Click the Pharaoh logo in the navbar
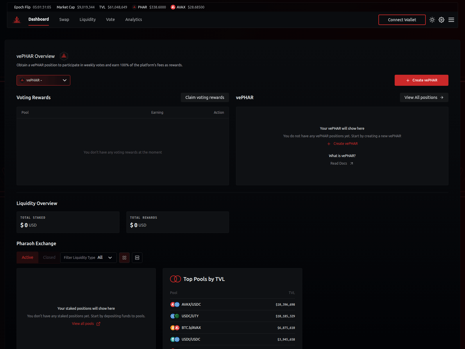The width and height of the screenshot is (465, 349). click(17, 20)
